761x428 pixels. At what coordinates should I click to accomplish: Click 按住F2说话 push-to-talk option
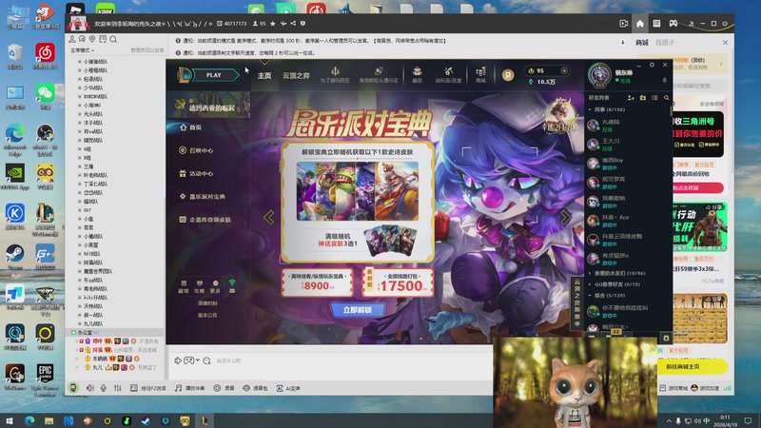coord(148,388)
